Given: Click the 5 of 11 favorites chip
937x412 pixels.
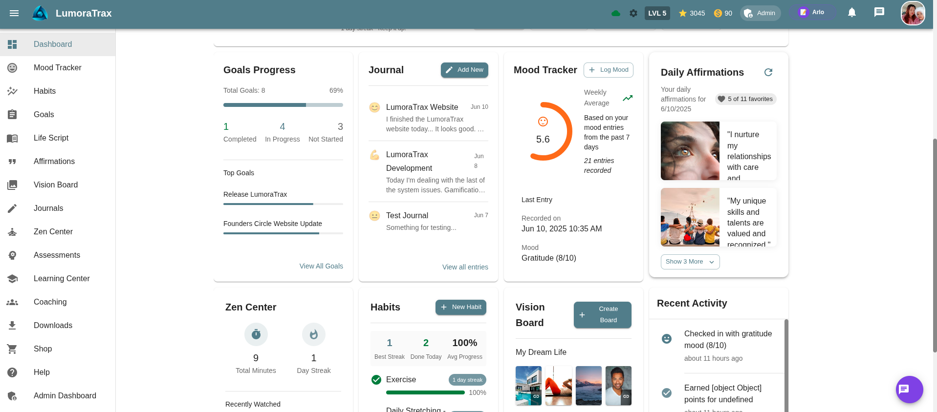Looking at the screenshot, I should coord(745,99).
